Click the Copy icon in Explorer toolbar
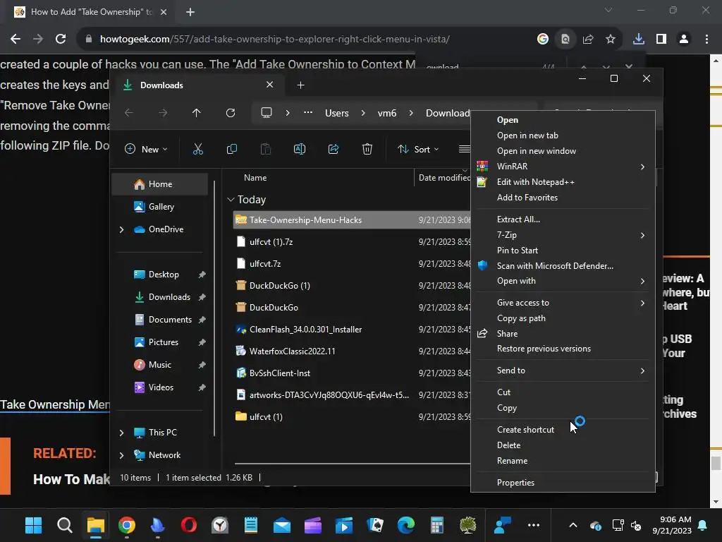The height and width of the screenshot is (542, 722). (x=231, y=149)
